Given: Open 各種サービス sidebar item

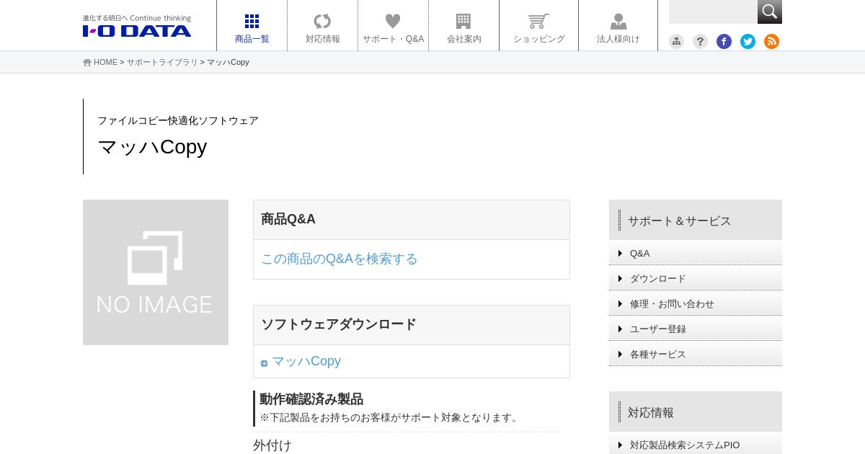Looking at the screenshot, I should click(696, 354).
